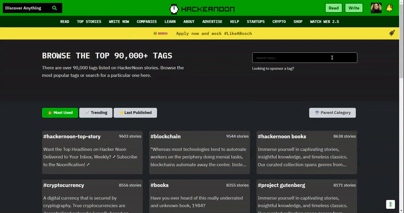Click the Bosch sponsor logo

pyautogui.click(x=161, y=33)
